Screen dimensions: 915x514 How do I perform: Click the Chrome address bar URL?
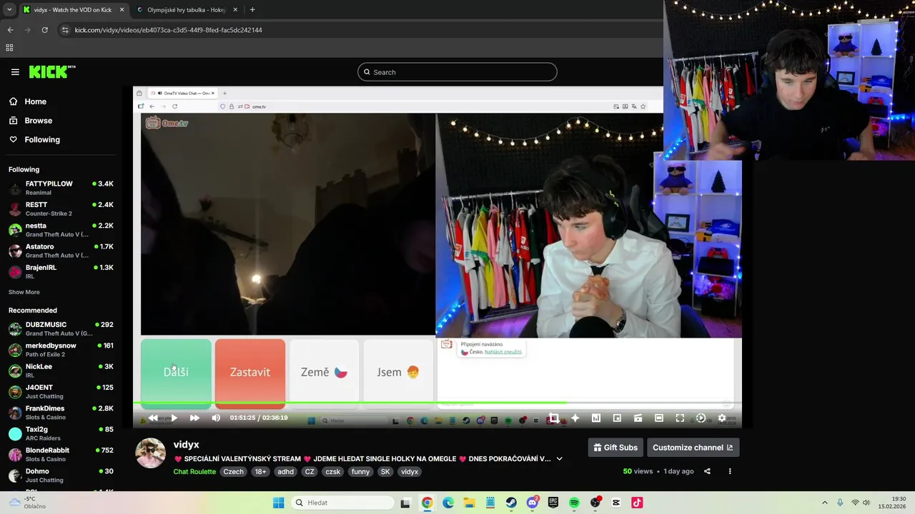pos(169,30)
